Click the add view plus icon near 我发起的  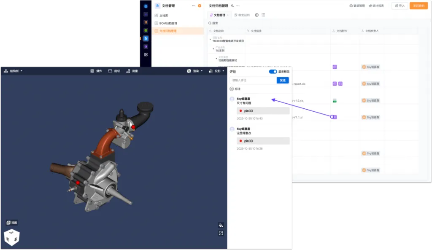[257, 15]
